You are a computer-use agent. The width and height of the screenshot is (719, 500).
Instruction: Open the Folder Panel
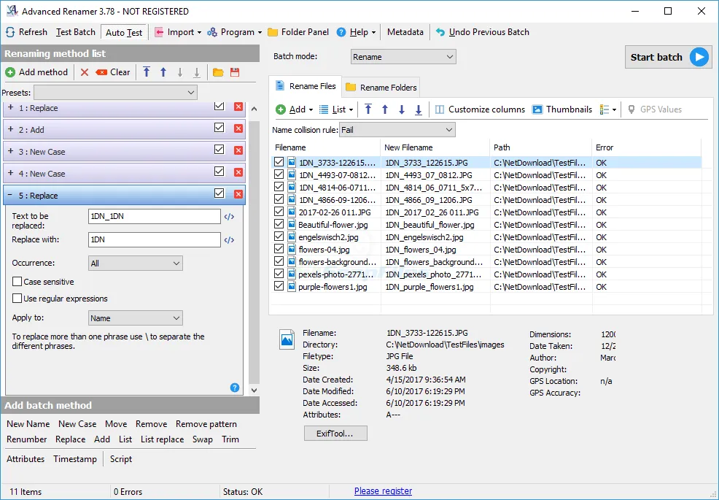298,32
